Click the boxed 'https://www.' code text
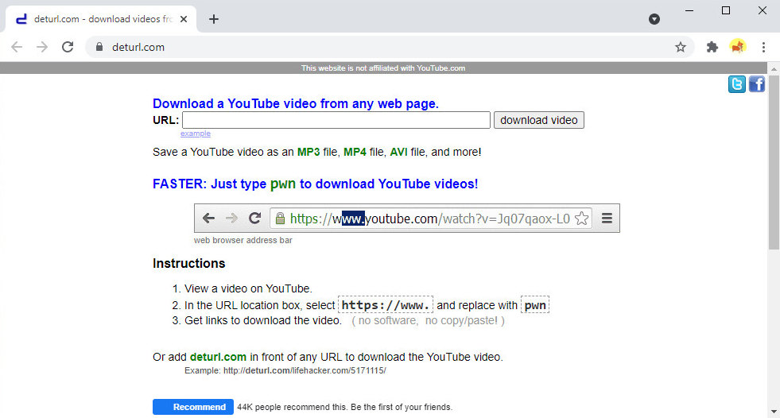Screen dimensions: 780x418 [386, 305]
